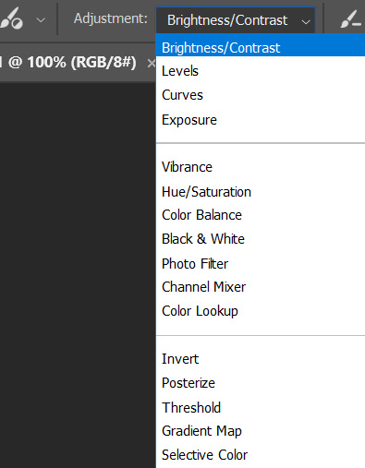Choose Brightness/Contrast from the list
Screen dimensions: 365x468
click(x=261, y=48)
